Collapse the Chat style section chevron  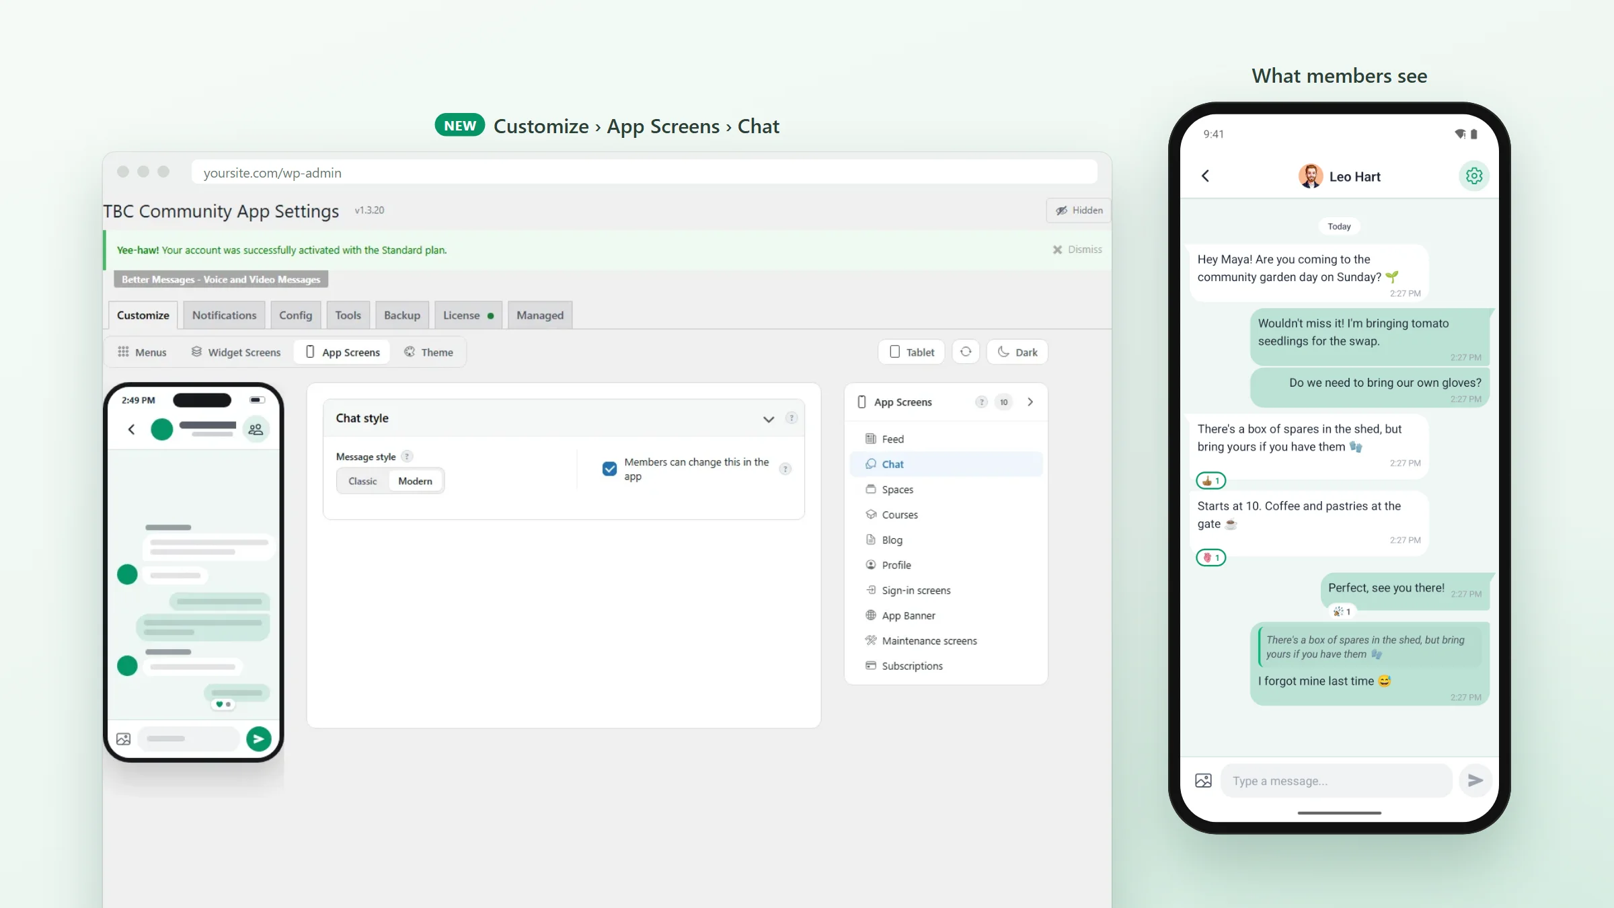(x=769, y=419)
